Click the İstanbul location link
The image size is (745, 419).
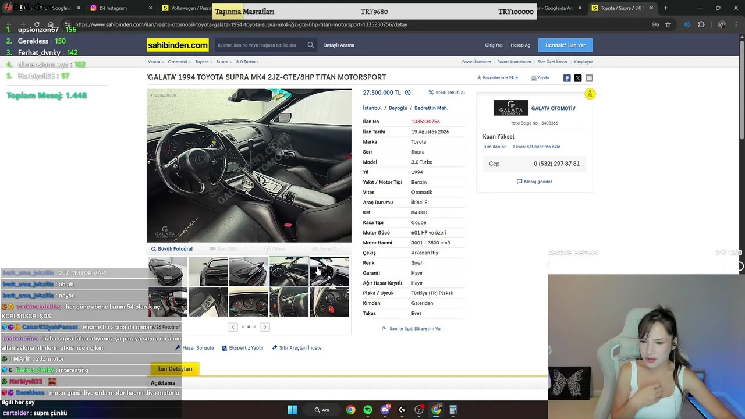point(372,108)
